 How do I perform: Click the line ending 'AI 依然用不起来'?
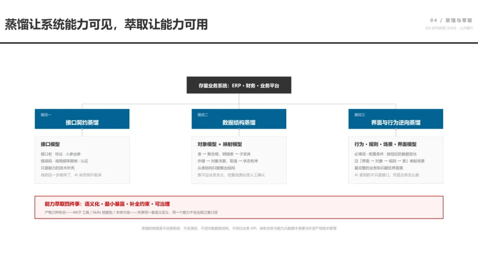pyautogui.click(x=71, y=175)
